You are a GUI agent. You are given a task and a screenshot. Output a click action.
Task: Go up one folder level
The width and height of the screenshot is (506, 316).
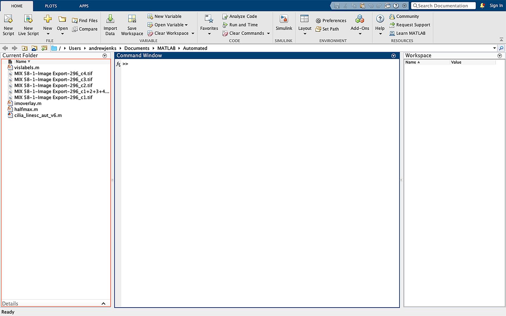pos(25,48)
